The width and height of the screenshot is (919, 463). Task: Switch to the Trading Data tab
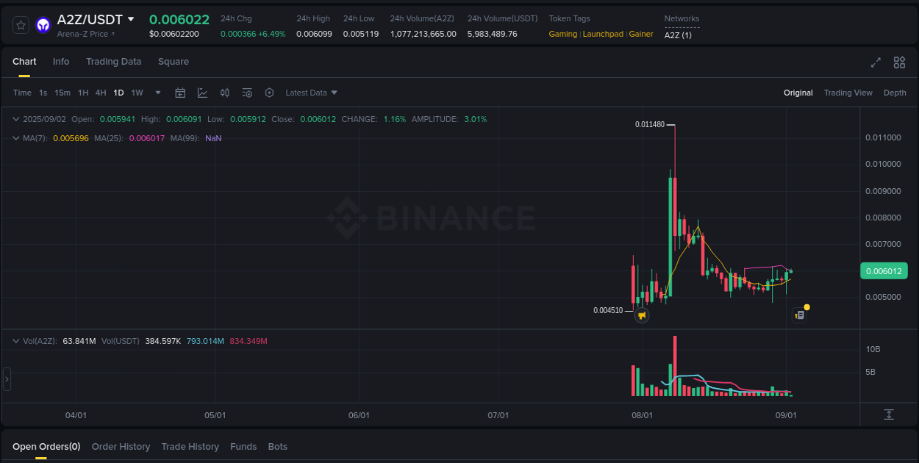tap(113, 62)
